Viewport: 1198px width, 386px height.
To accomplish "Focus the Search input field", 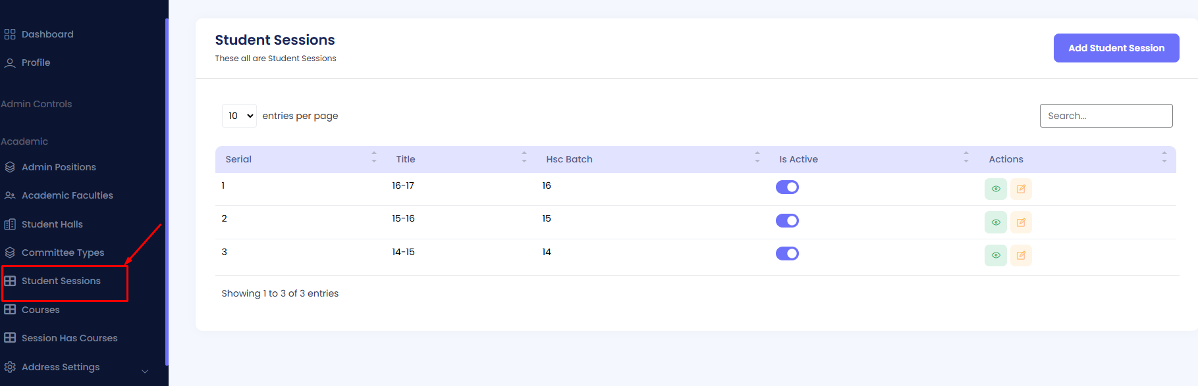I will 1106,116.
